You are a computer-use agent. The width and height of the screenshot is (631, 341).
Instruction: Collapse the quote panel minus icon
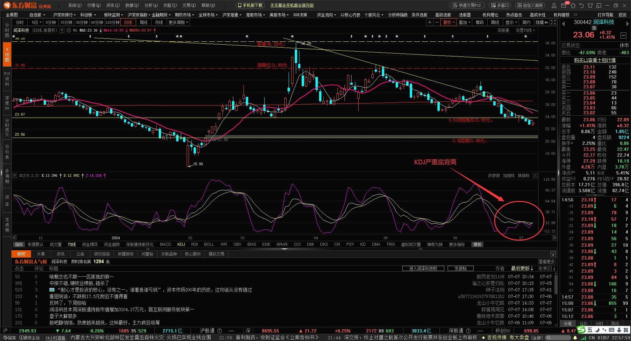click(x=623, y=35)
